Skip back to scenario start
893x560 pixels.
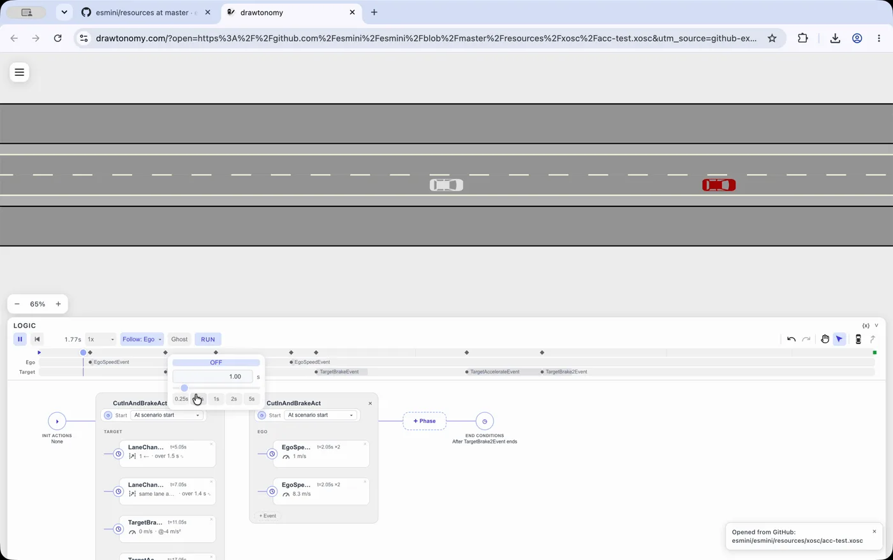37,340
